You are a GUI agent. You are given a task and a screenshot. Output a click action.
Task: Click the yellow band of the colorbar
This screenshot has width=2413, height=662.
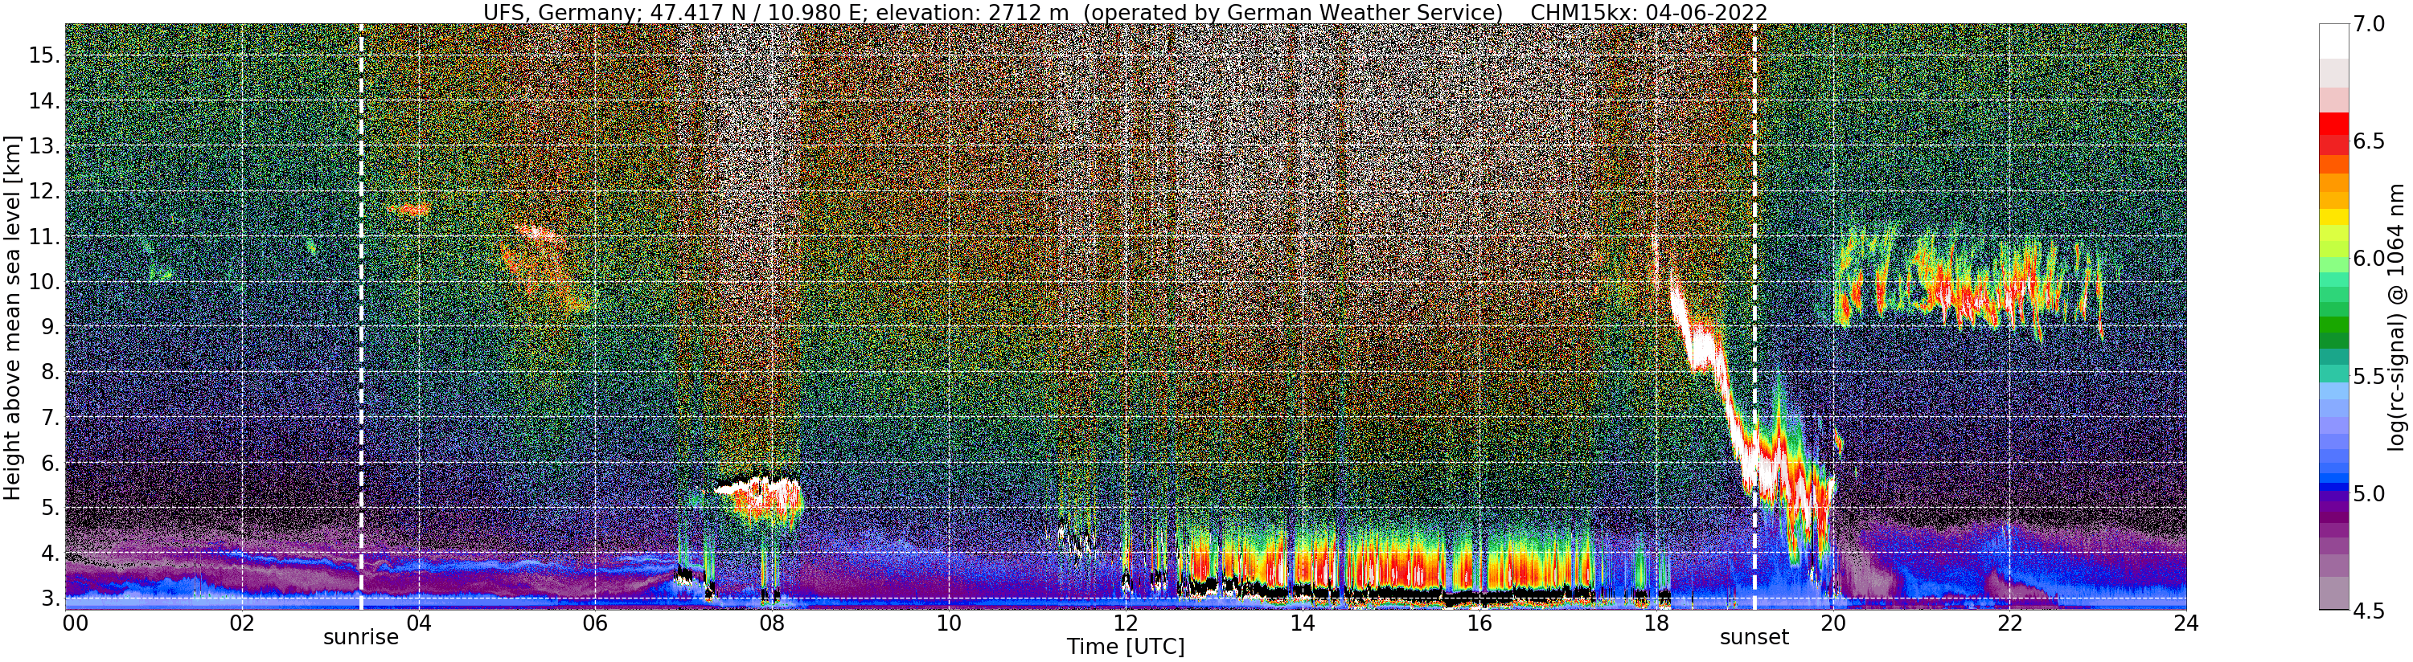[2333, 217]
